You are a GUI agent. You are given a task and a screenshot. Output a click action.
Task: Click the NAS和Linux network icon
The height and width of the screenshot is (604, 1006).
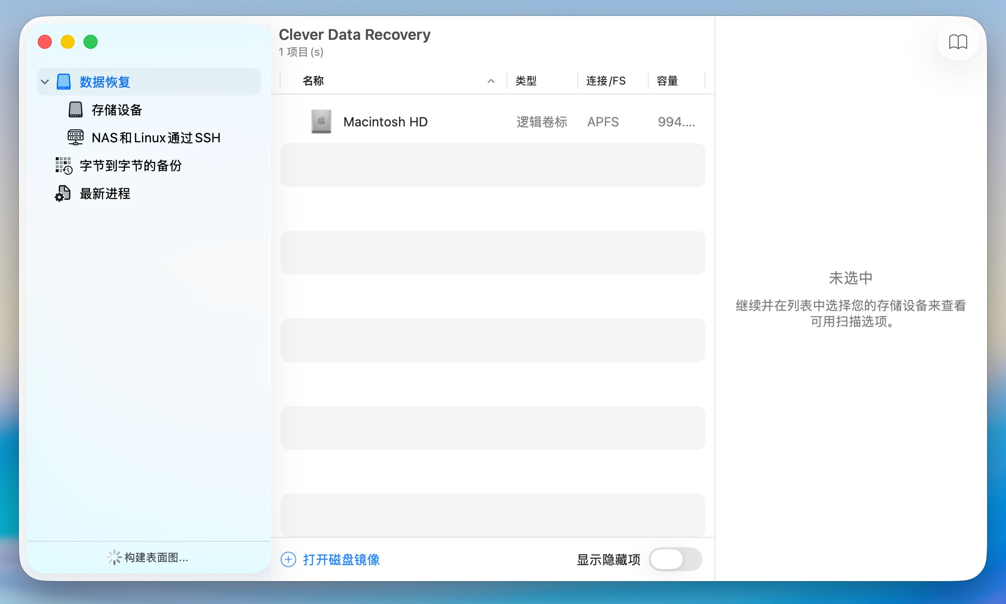[x=76, y=137]
